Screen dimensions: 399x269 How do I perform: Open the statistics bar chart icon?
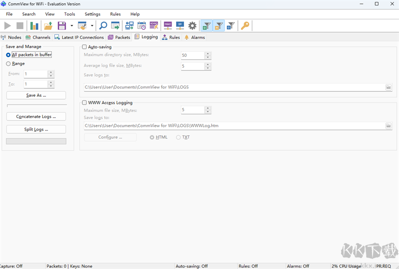[34, 26]
